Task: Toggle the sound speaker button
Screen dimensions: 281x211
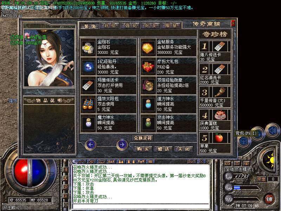Action: tap(272, 130)
